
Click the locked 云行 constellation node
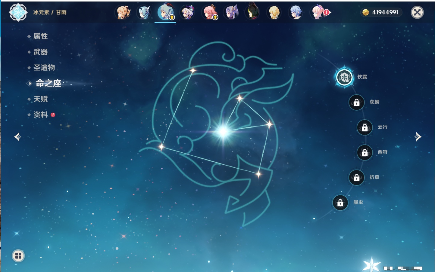tap(365, 127)
